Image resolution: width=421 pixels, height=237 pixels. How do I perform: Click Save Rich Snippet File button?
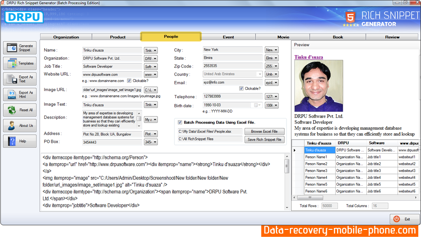click(264, 139)
